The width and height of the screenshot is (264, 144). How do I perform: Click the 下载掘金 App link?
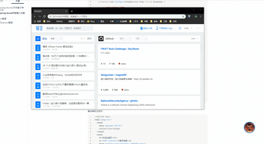tap(164, 28)
